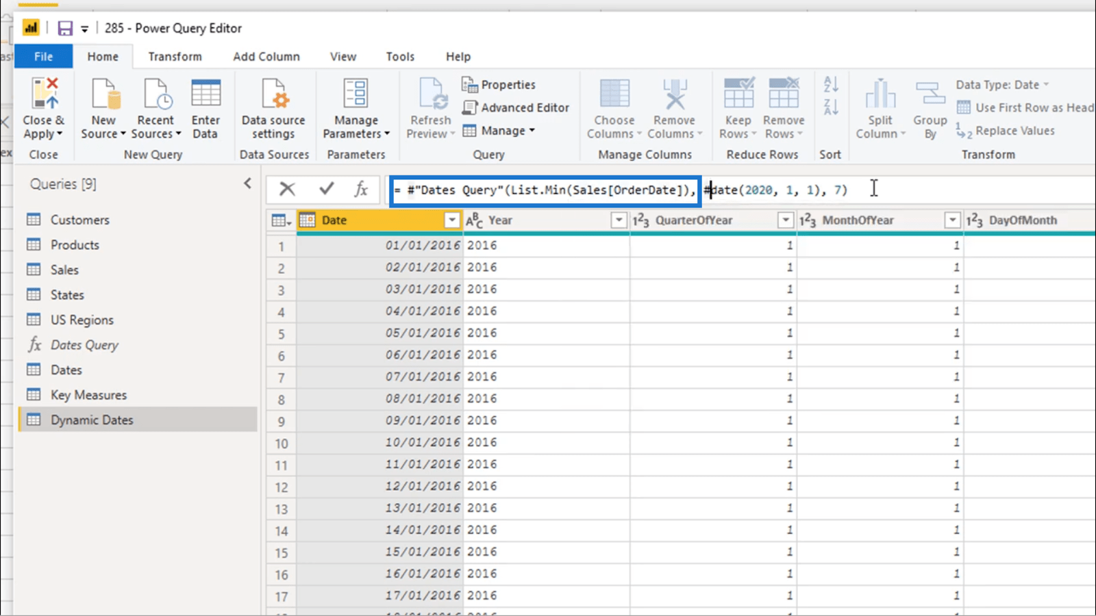The height and width of the screenshot is (616, 1096).
Task: Sort ascending with the A-Z icon
Action: pyautogui.click(x=831, y=84)
